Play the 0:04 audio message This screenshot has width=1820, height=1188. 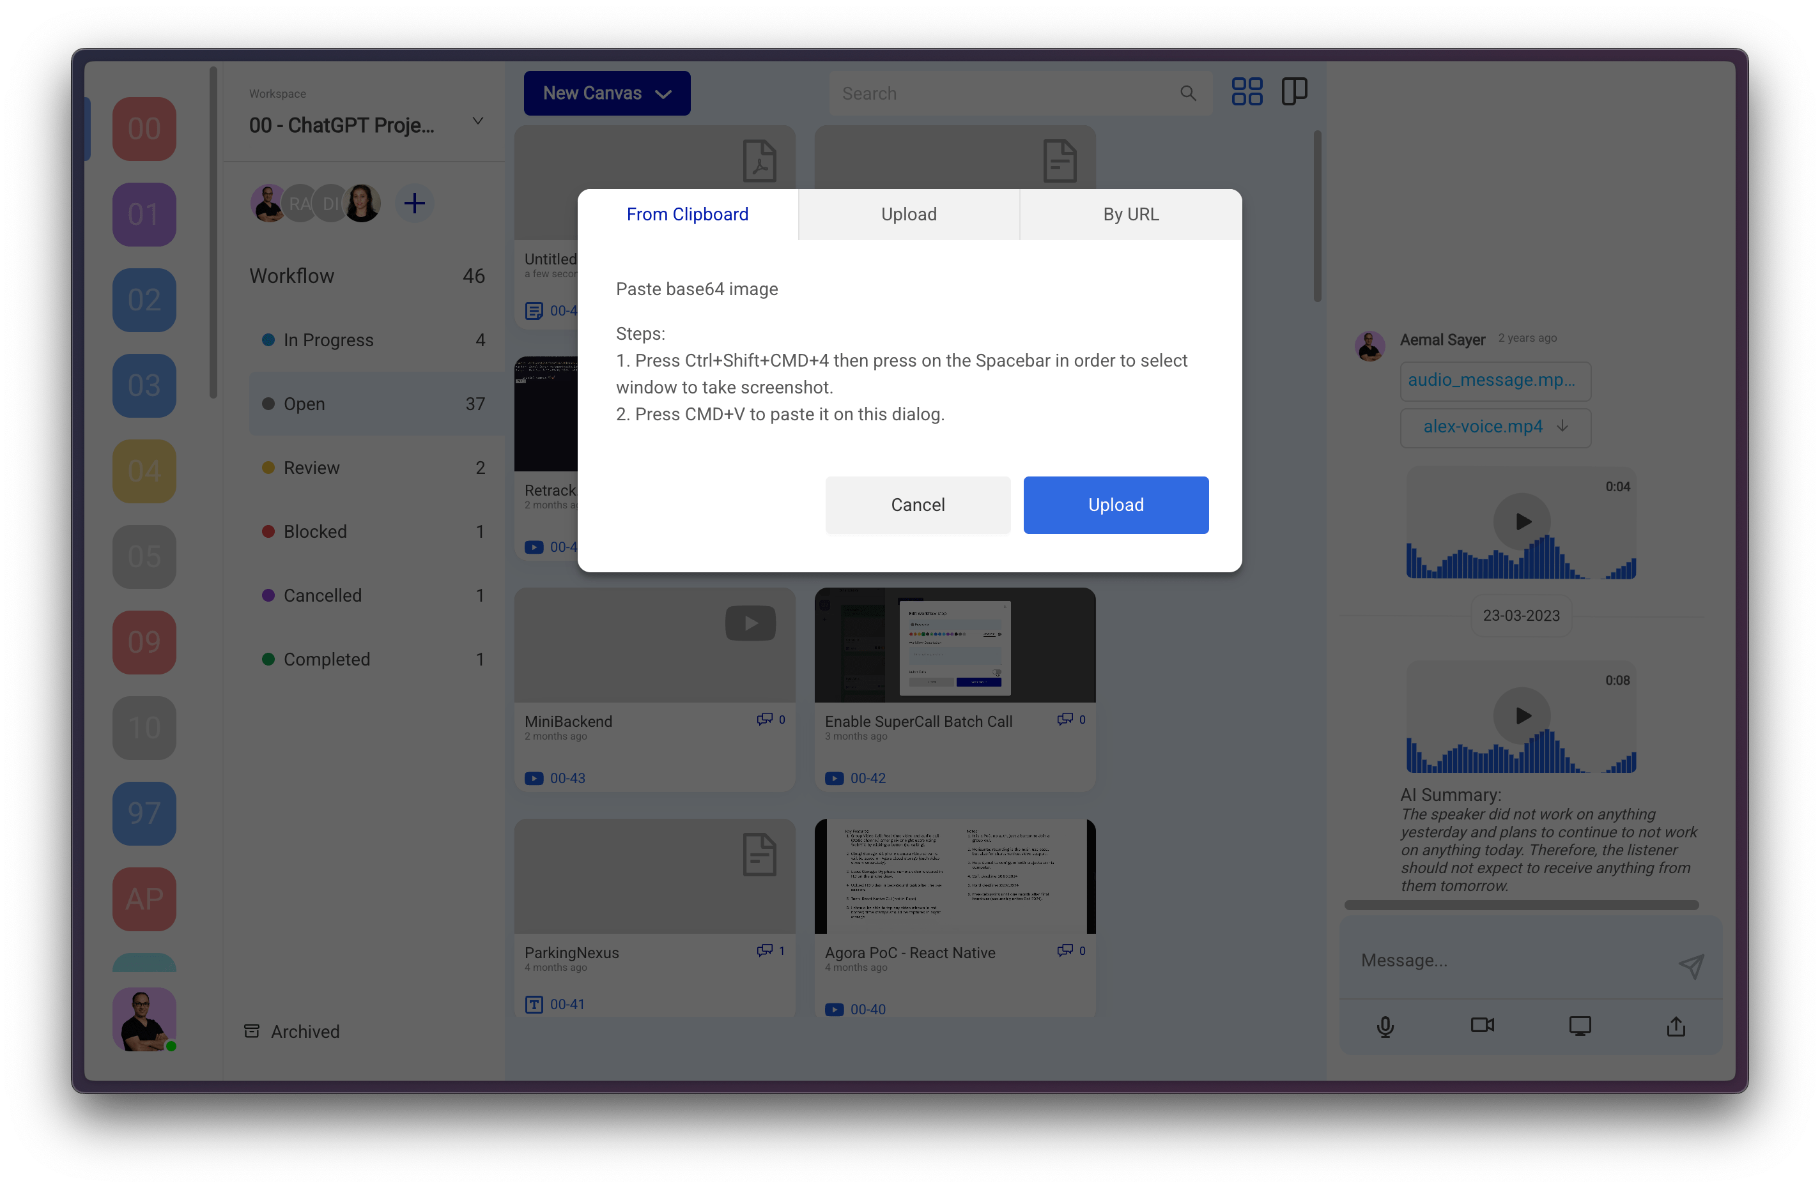[1522, 519]
